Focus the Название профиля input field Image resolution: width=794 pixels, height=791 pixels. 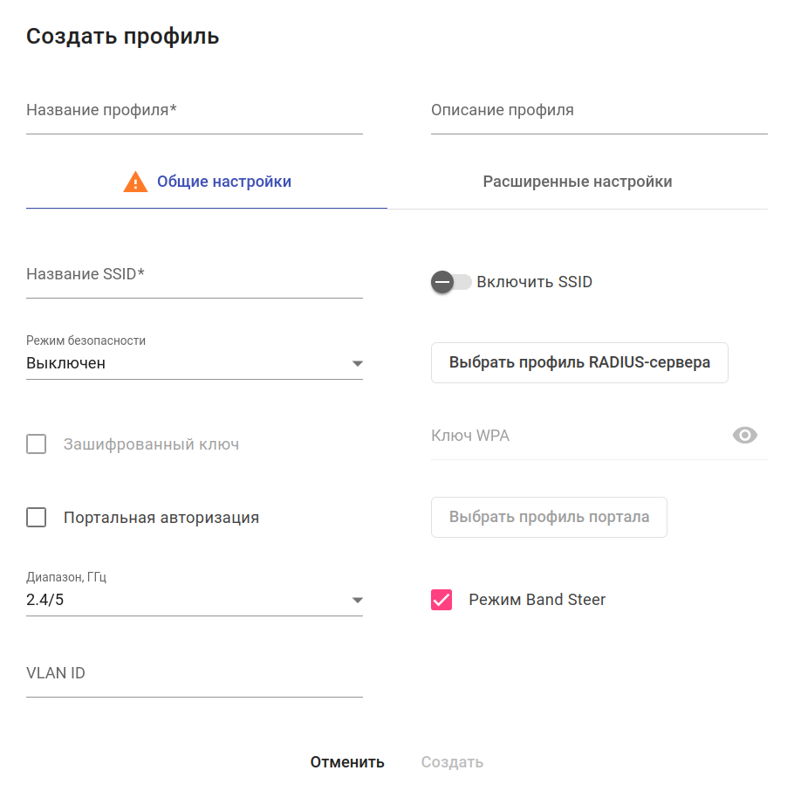click(194, 111)
